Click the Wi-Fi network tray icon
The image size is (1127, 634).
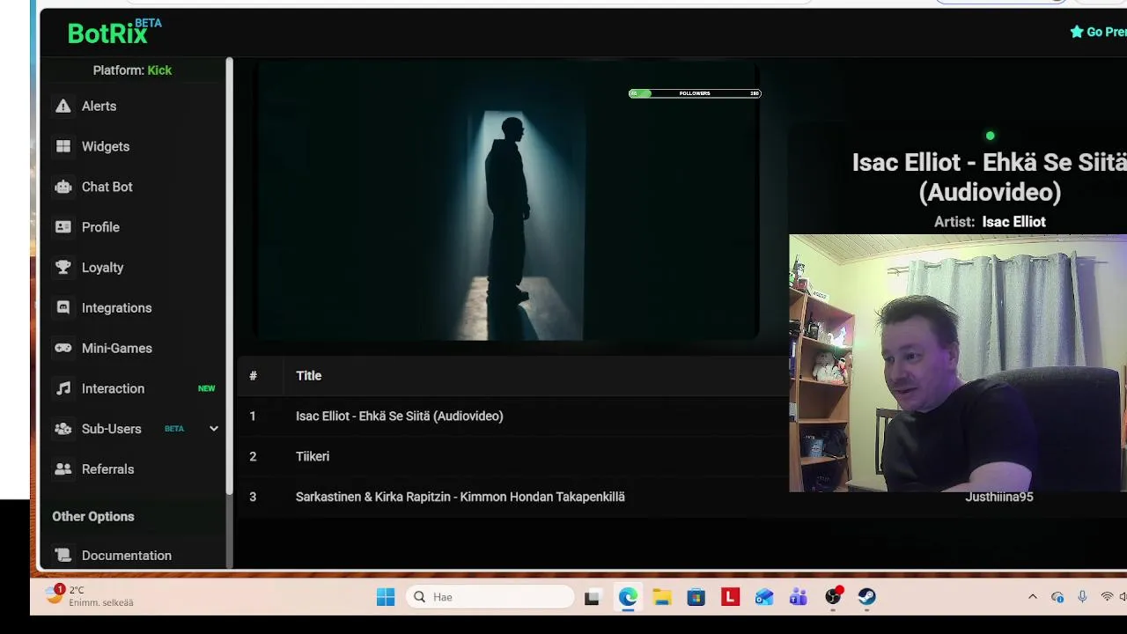(1107, 597)
